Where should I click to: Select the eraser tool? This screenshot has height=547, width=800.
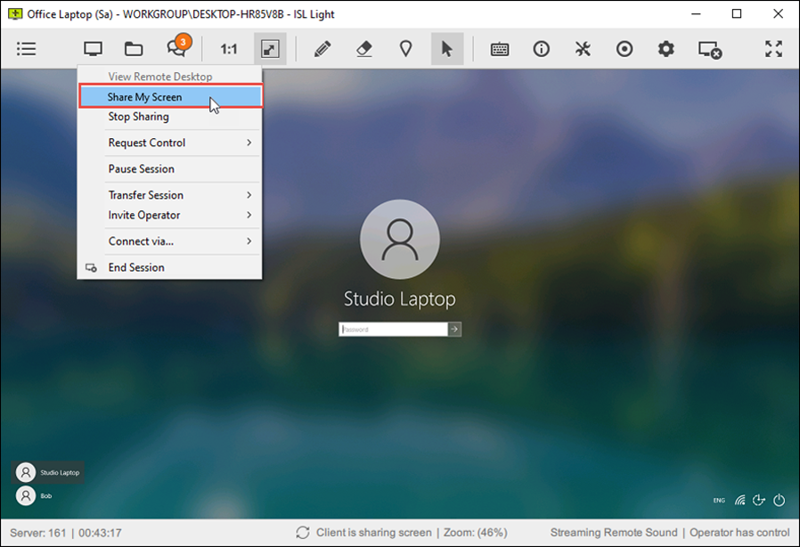pos(363,49)
